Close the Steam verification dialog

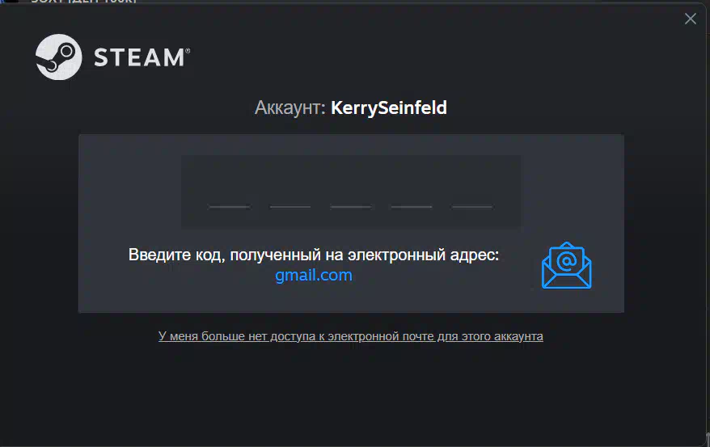coord(690,19)
